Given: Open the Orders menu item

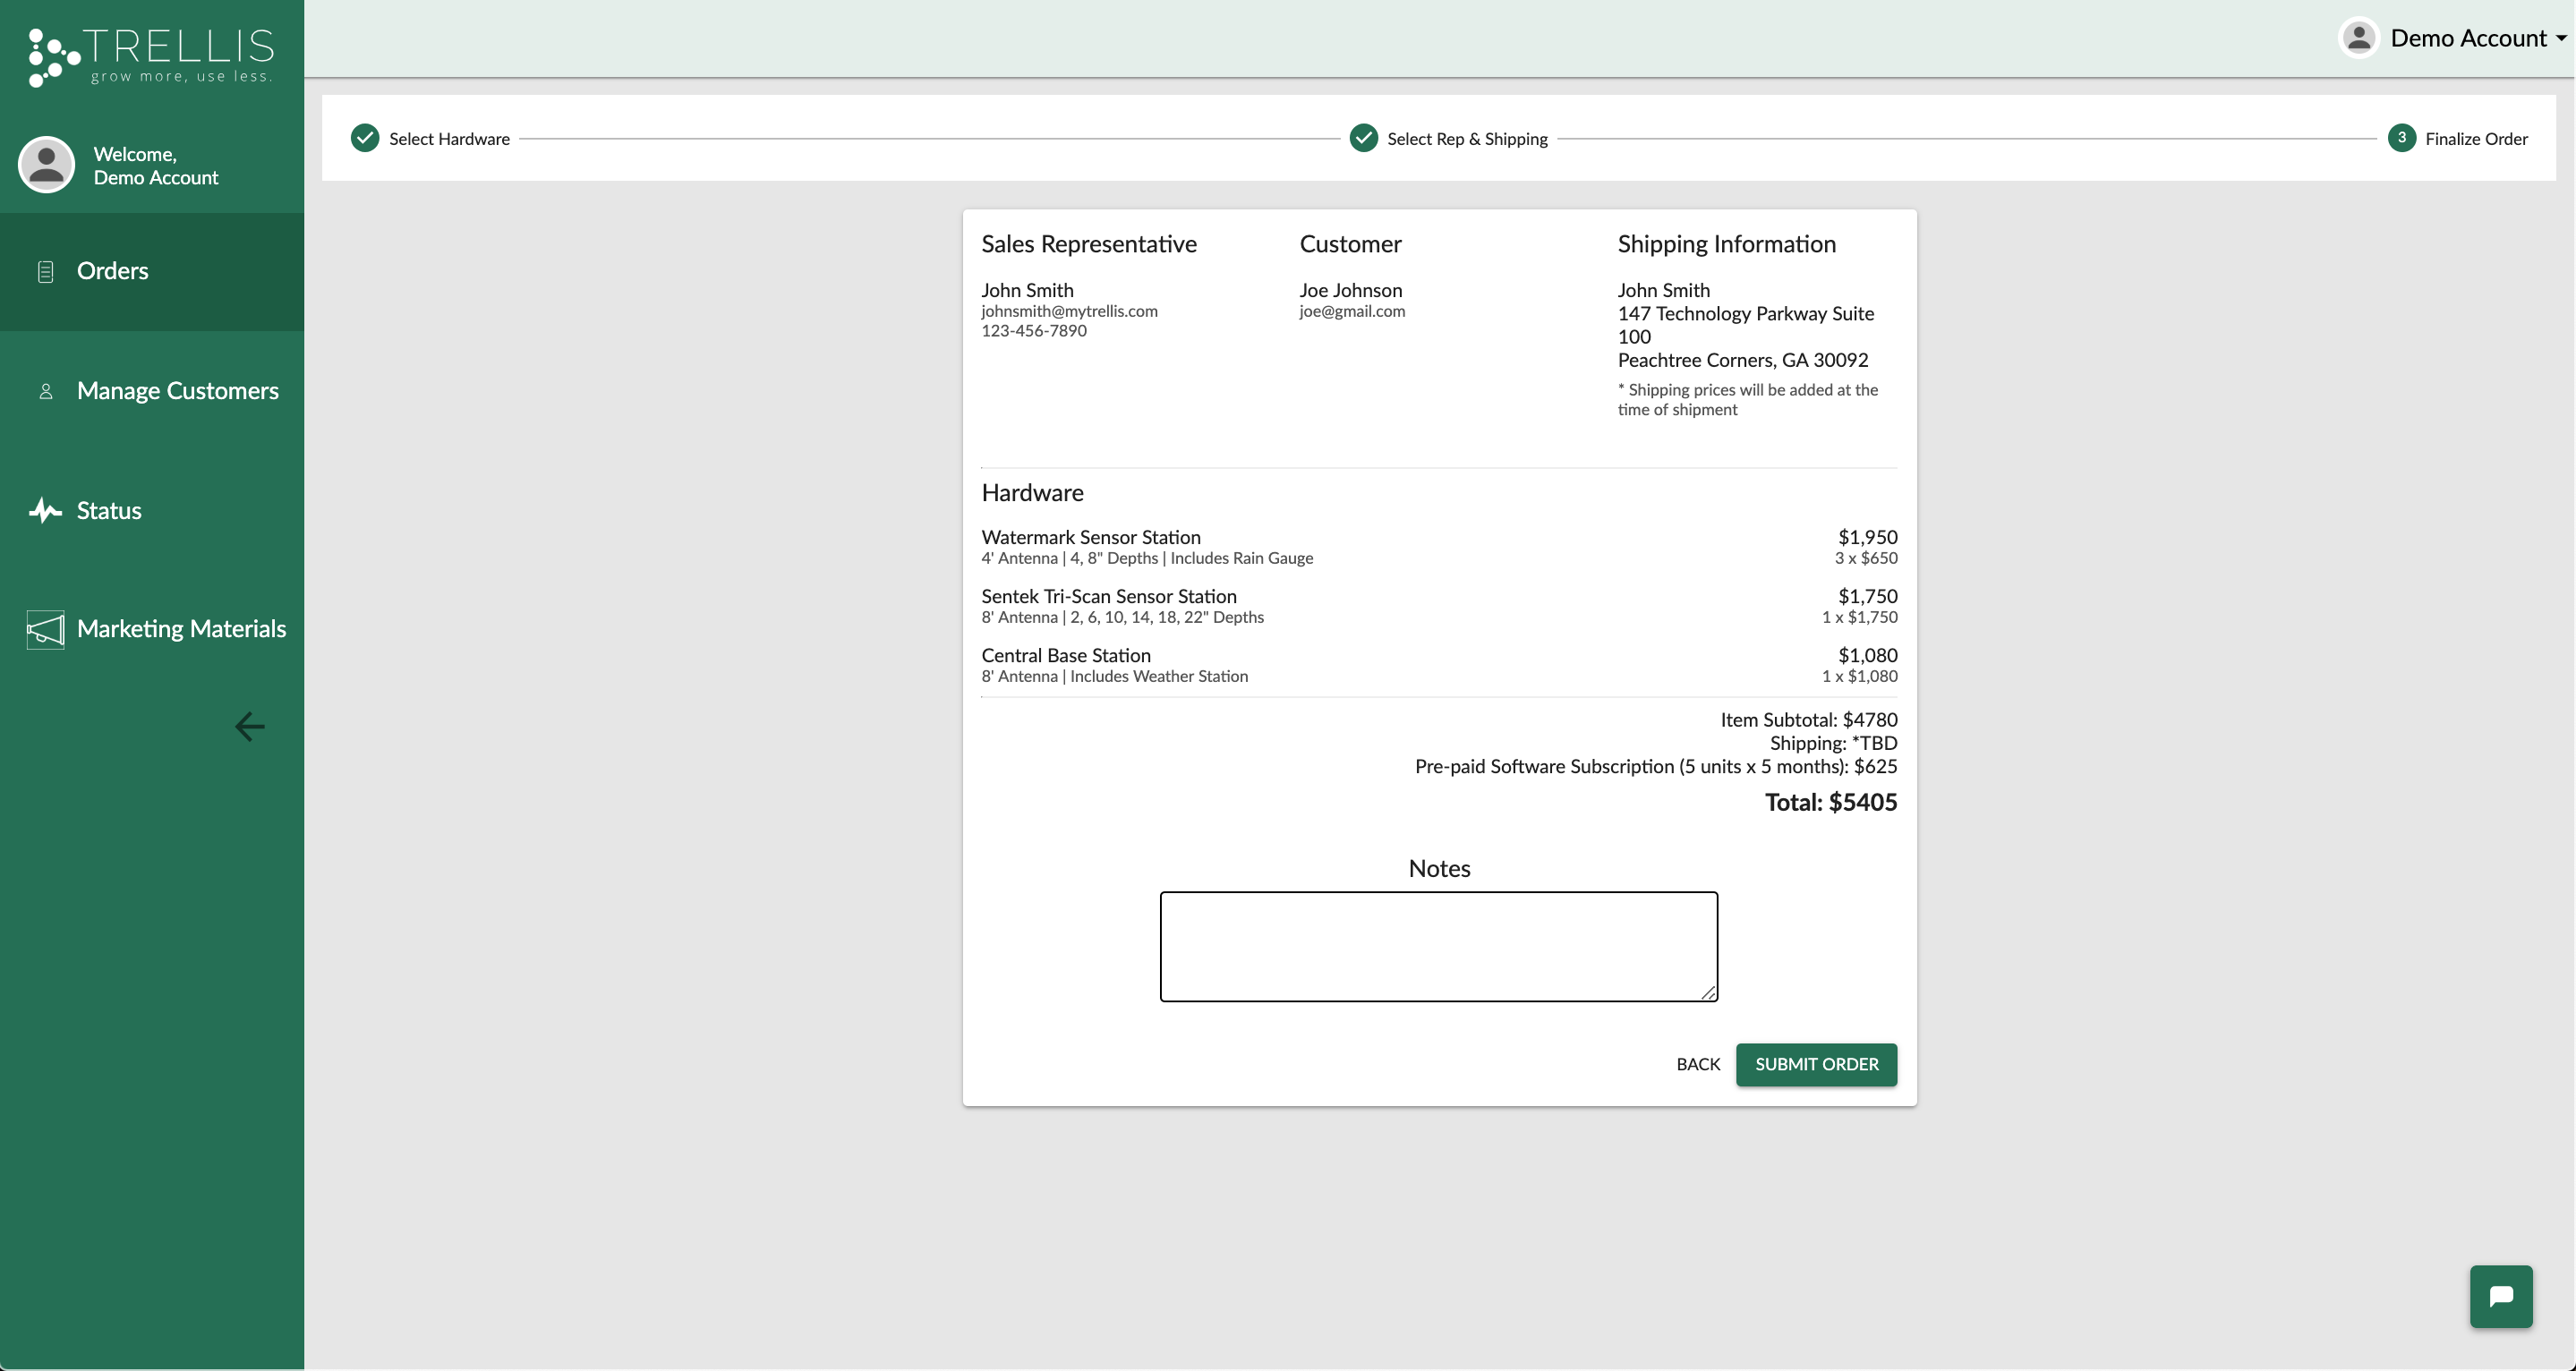Looking at the screenshot, I should pyautogui.click(x=112, y=271).
